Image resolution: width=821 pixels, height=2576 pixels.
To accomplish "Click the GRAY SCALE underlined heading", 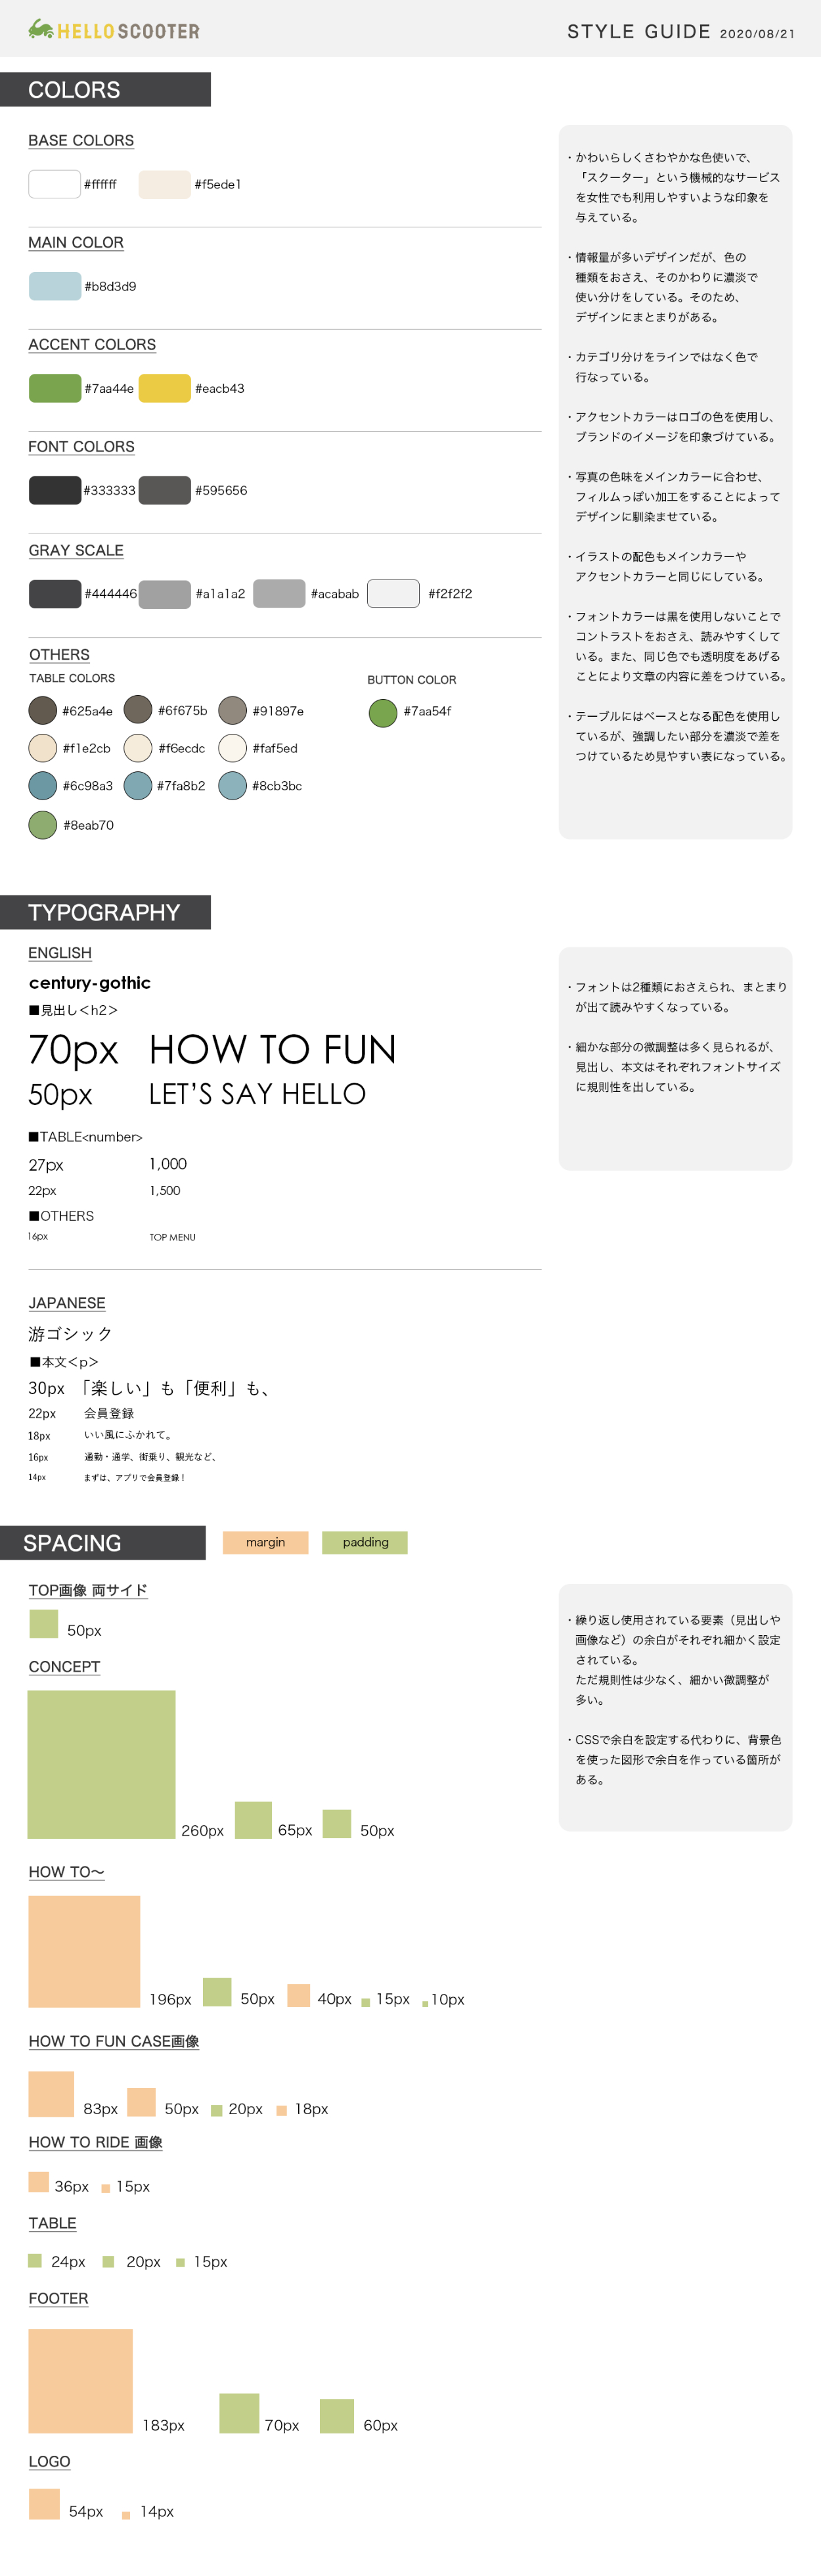I will click(76, 550).
